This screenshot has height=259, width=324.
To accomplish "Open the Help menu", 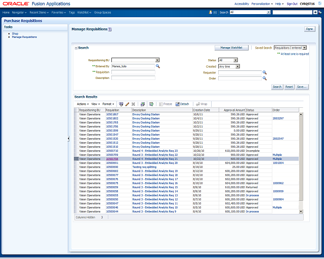I will pos(279,4).
